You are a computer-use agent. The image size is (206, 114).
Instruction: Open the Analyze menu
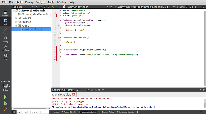[40, 2]
